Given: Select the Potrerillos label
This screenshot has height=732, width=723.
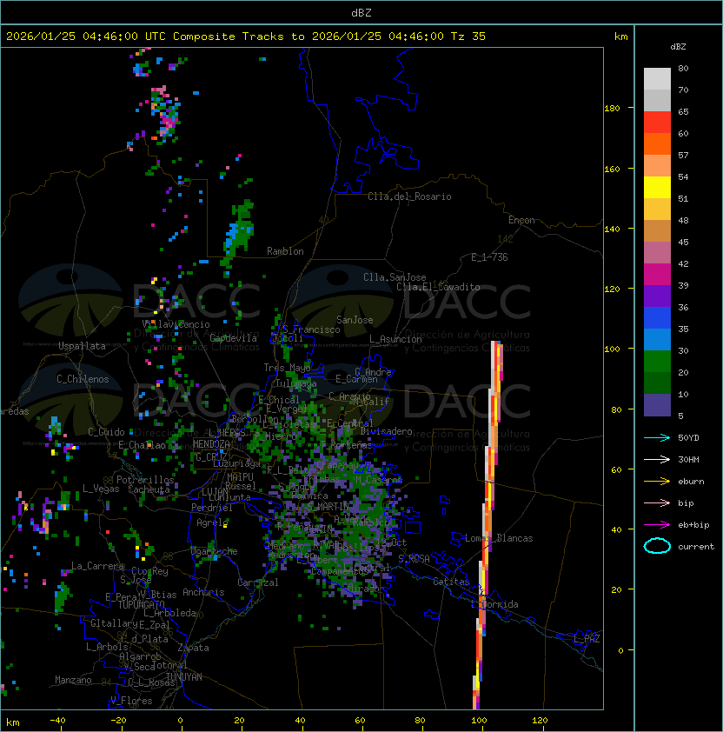Looking at the screenshot, I should (x=145, y=480).
